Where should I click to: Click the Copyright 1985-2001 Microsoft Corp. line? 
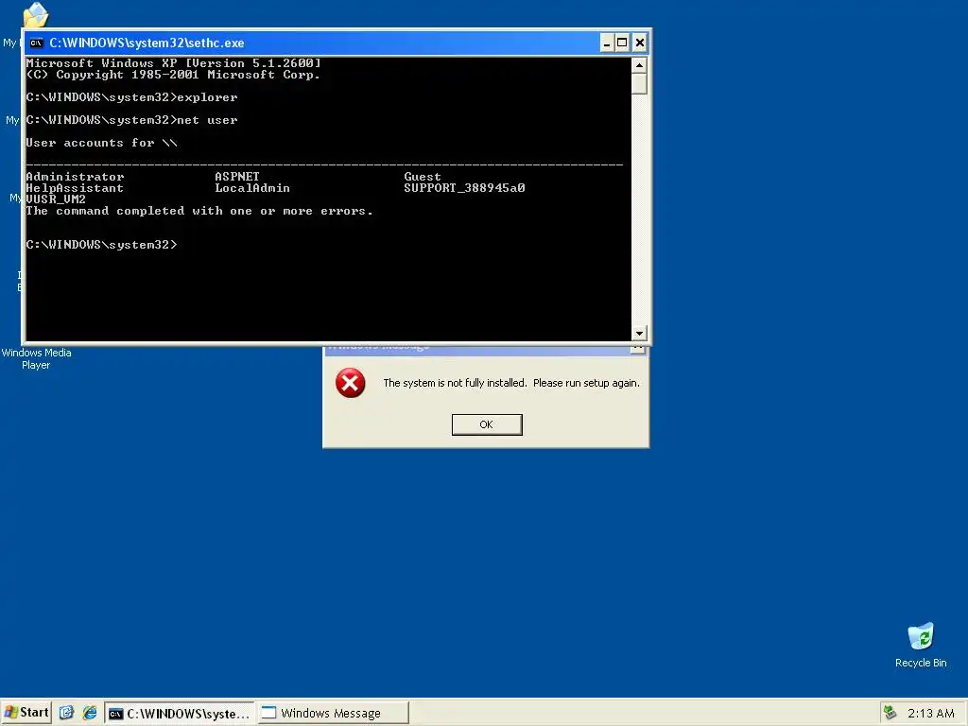(174, 75)
